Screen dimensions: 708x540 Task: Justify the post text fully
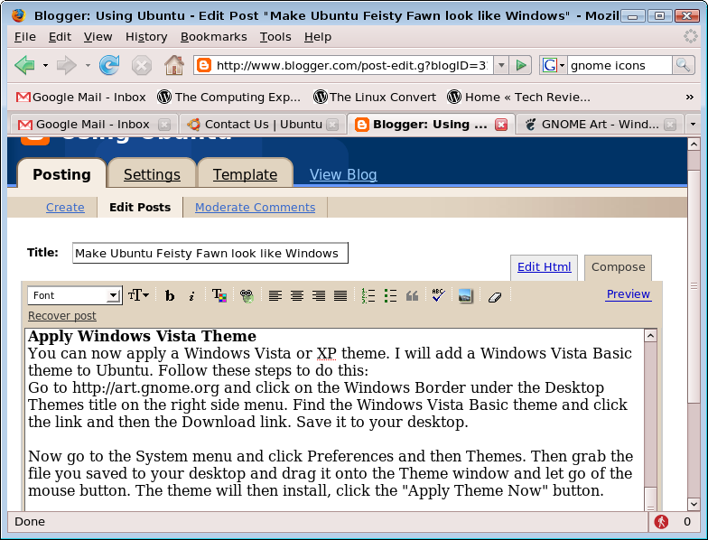coord(340,296)
